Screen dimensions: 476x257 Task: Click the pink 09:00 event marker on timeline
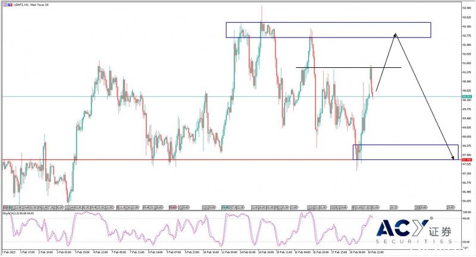(173, 208)
